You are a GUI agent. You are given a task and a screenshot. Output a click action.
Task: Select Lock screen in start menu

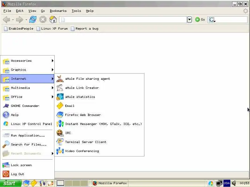click(x=27, y=165)
